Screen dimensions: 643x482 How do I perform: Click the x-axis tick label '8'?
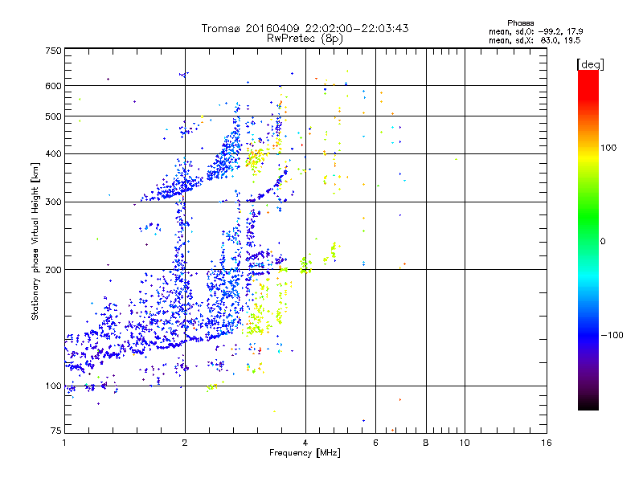pos(426,443)
